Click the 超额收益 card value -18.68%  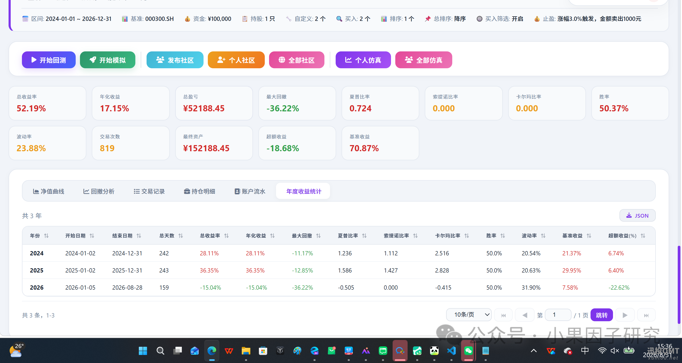(x=283, y=148)
